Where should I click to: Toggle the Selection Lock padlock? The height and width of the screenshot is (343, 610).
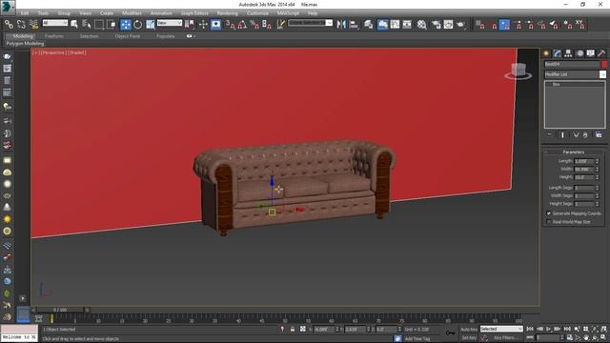(x=293, y=330)
